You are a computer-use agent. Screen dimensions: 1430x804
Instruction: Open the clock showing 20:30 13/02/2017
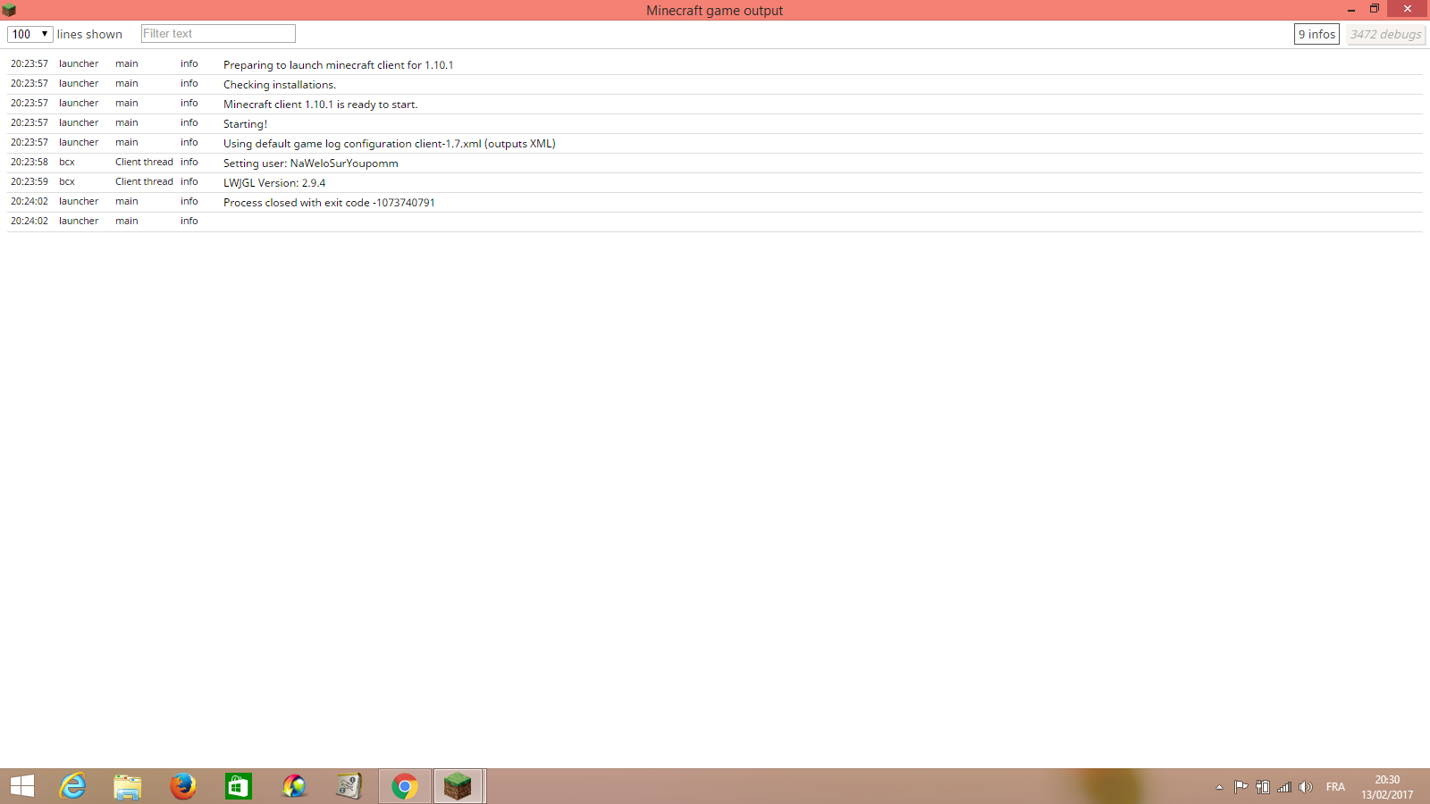coord(1387,787)
